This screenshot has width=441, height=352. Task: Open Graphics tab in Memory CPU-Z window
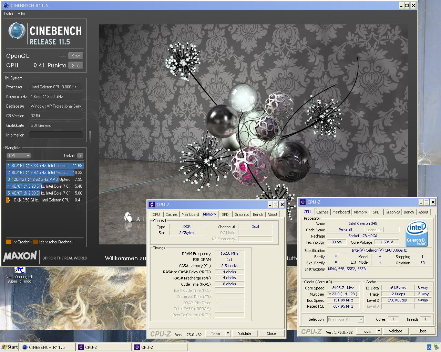[242, 214]
